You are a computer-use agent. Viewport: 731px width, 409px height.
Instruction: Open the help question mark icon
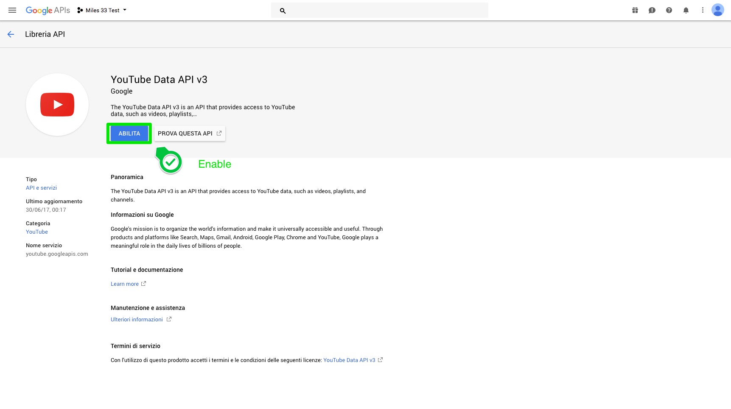click(x=669, y=10)
